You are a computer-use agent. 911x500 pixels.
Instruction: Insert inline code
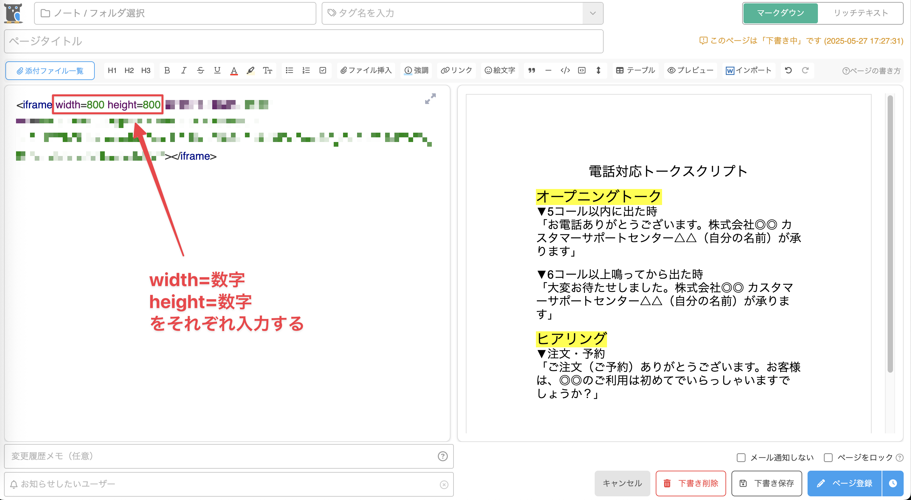[x=565, y=71]
